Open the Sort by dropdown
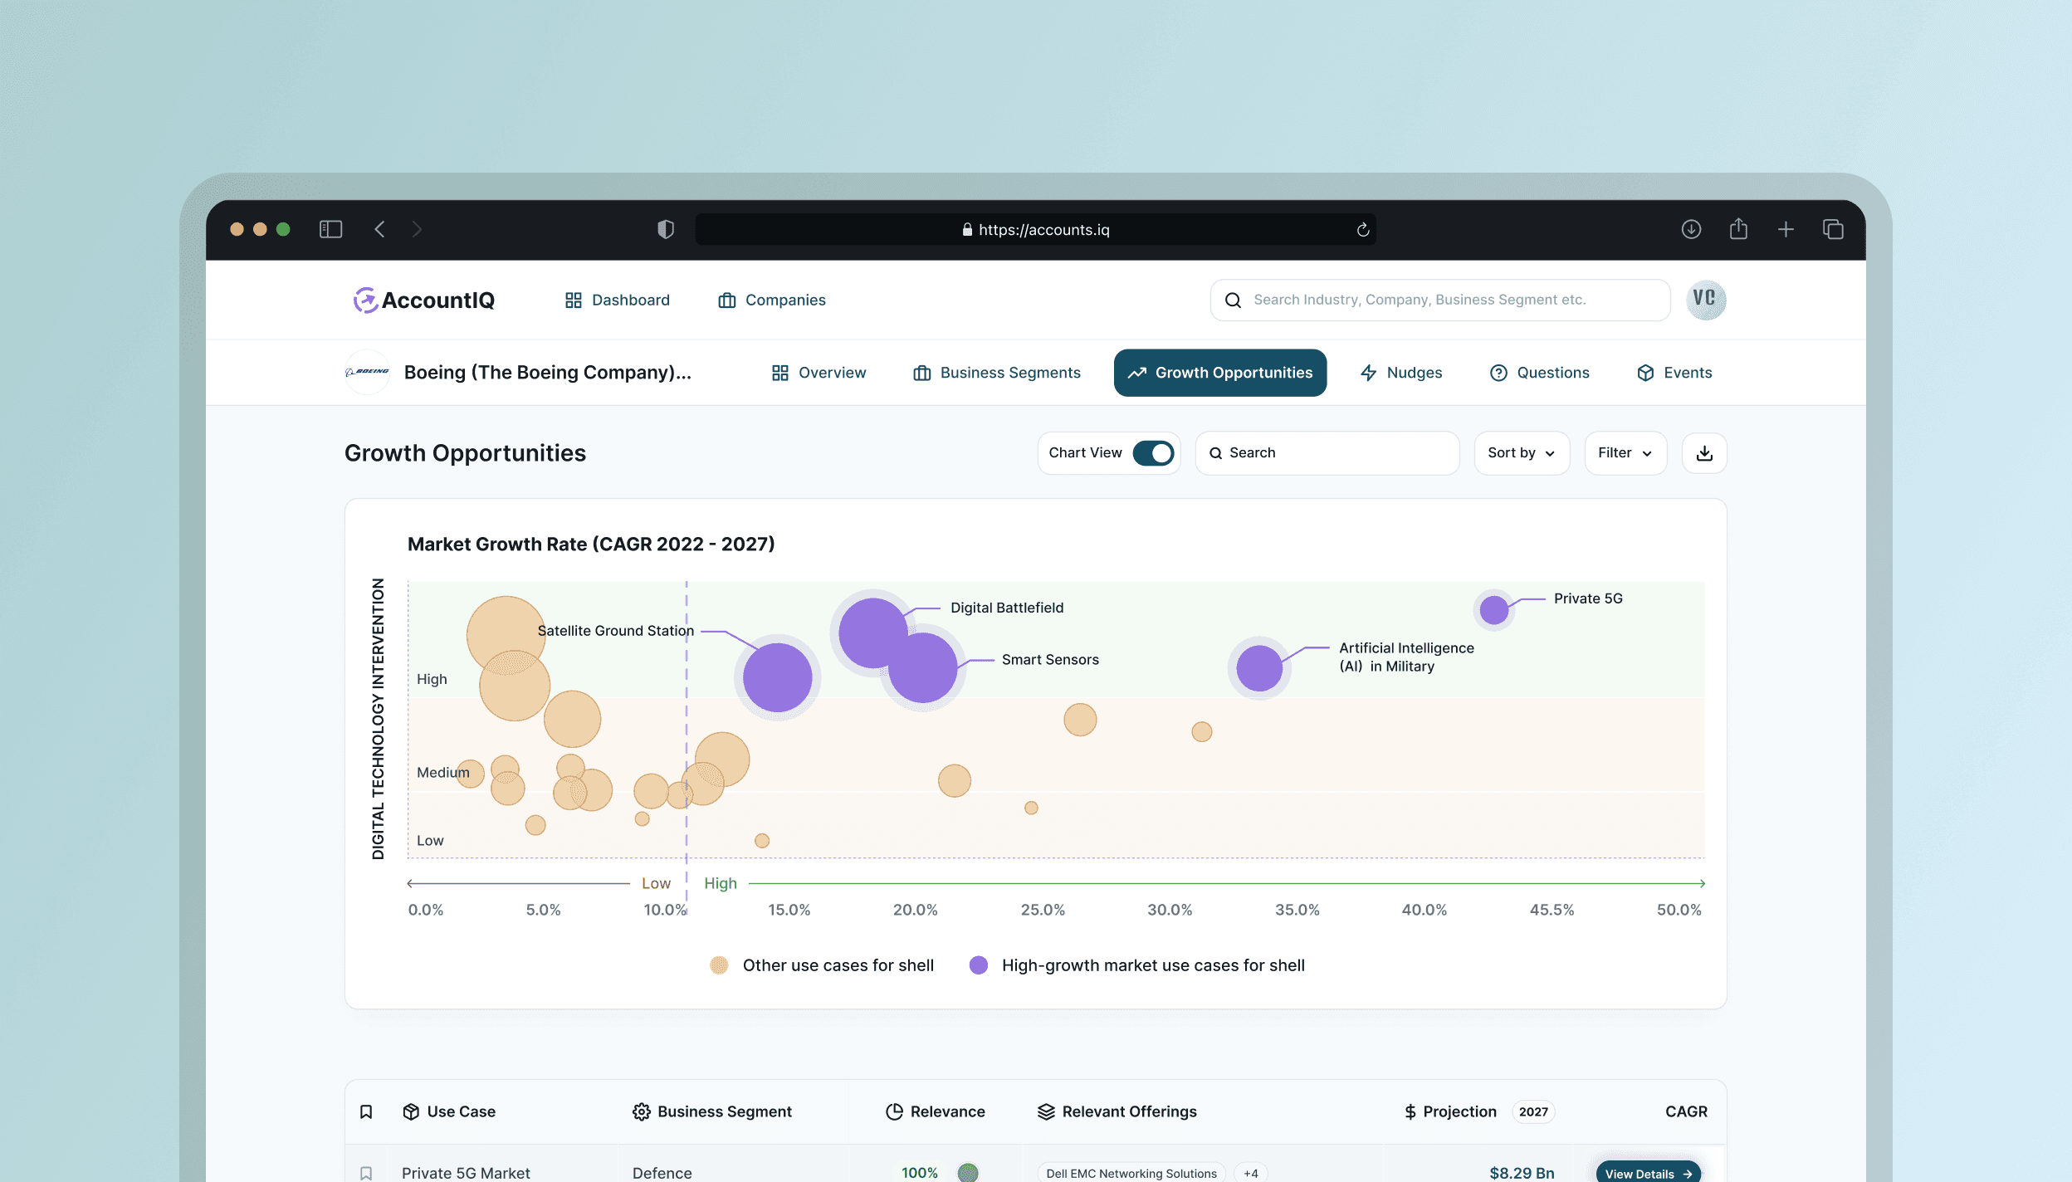 tap(1521, 453)
